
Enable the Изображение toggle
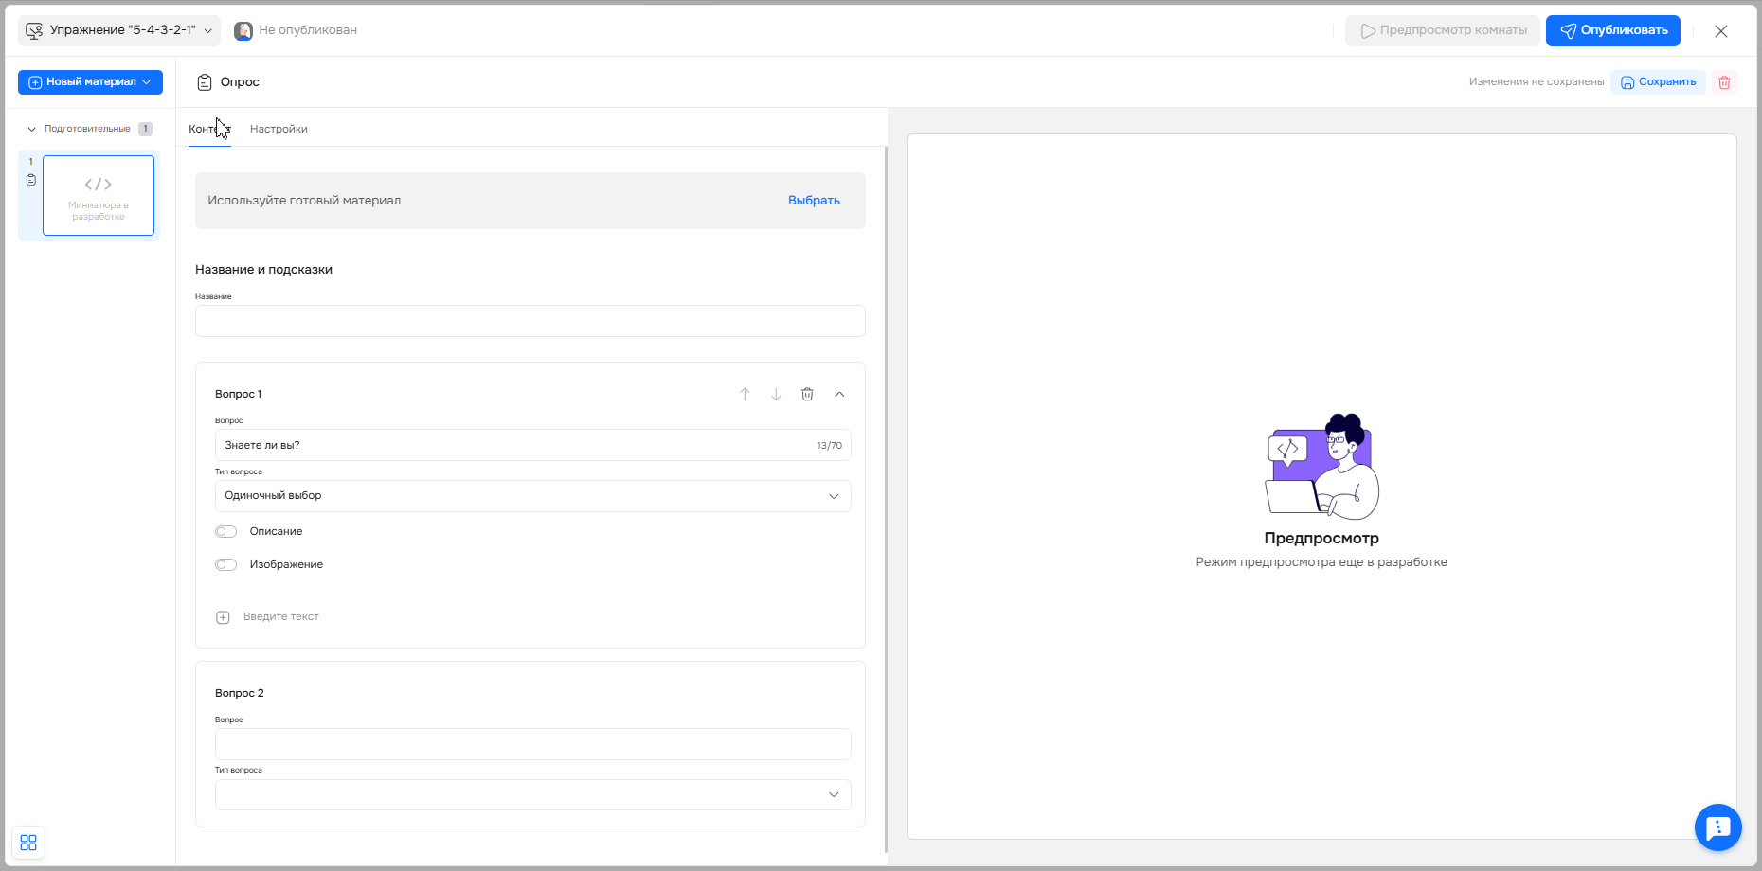point(225,565)
